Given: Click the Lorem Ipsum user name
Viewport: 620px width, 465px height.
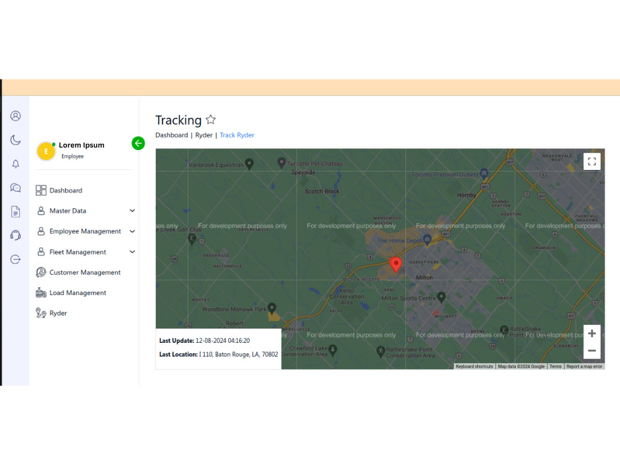Looking at the screenshot, I should [x=81, y=145].
